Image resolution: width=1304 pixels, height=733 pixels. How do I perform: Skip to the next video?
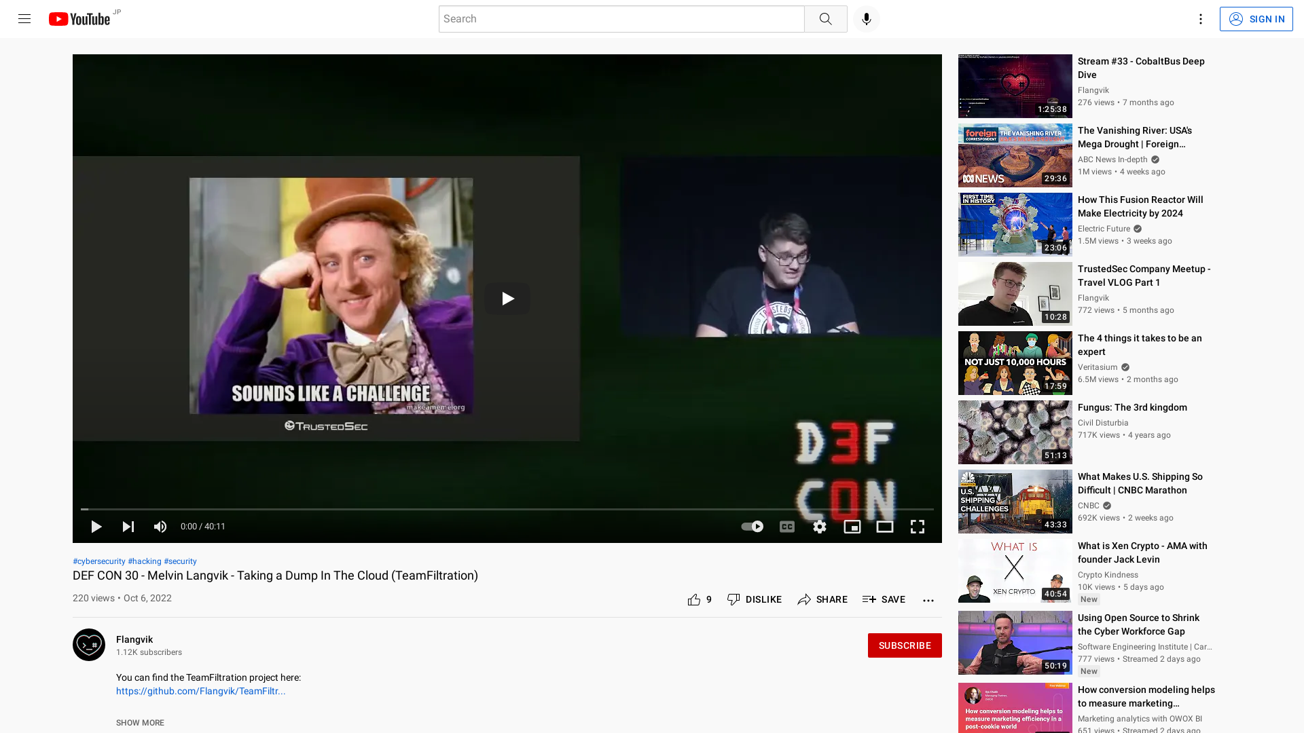(128, 526)
